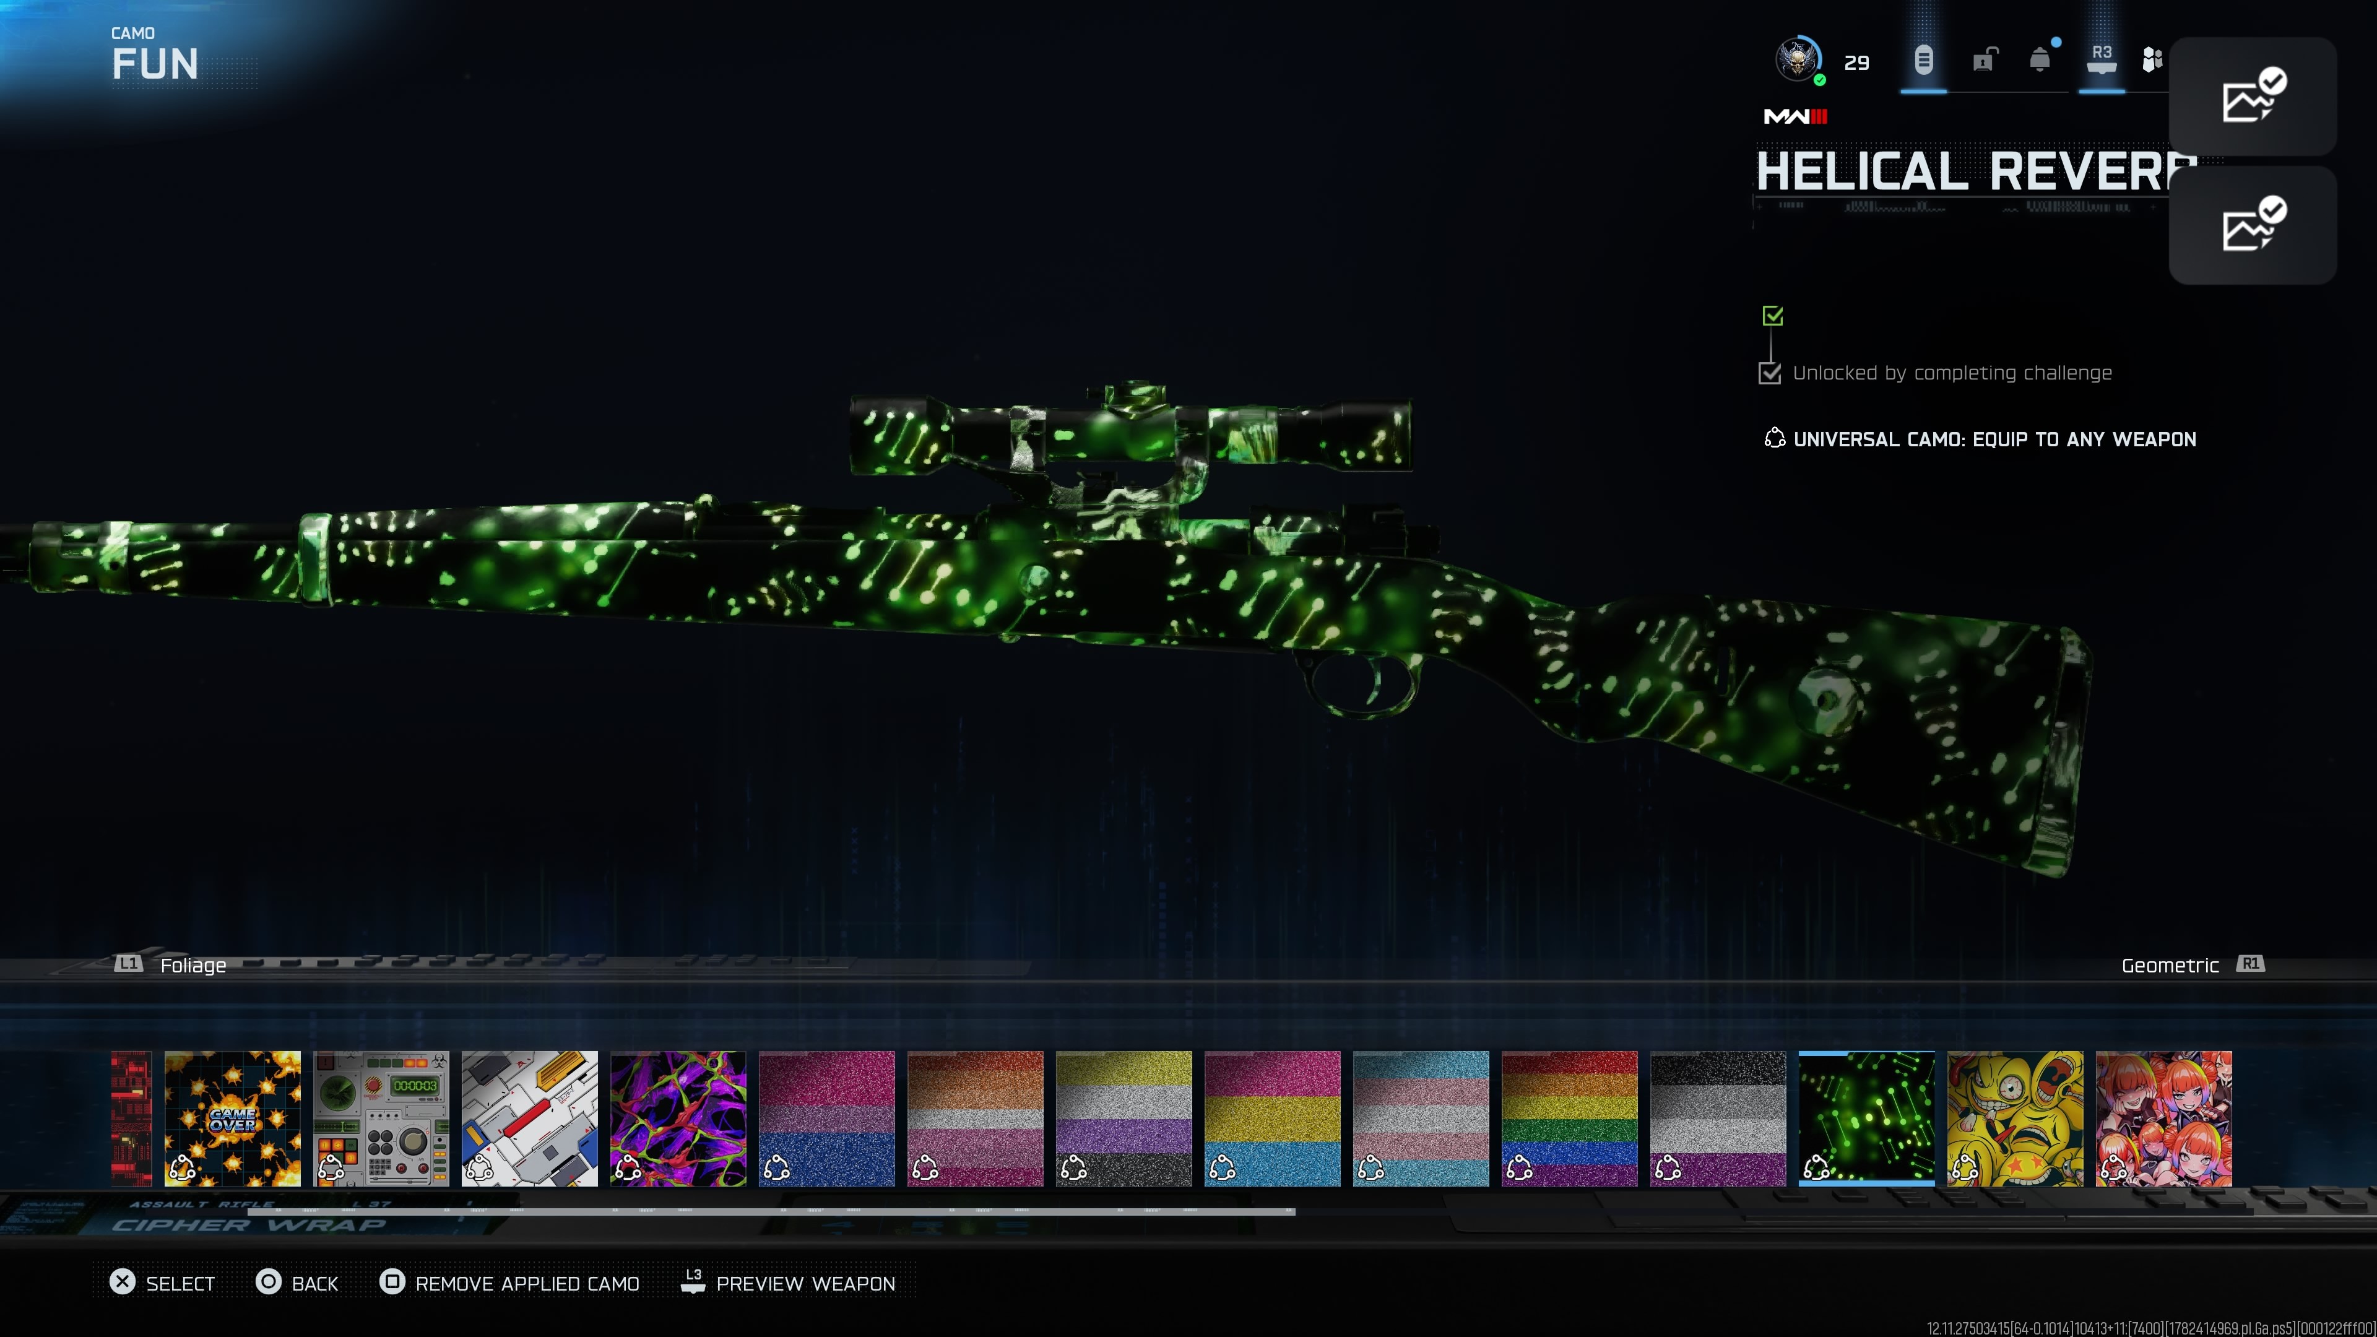
Task: Click the 'UNIVERSAL CAMO: EQUIP TO ANY WEAPON' text
Action: (x=1994, y=439)
